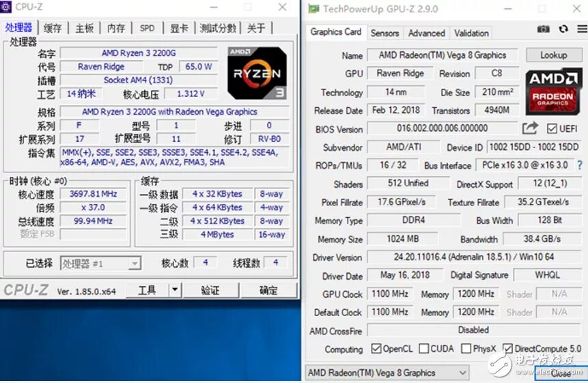Switch to the Advanced tab
This screenshot has height=383, width=588.
click(426, 33)
